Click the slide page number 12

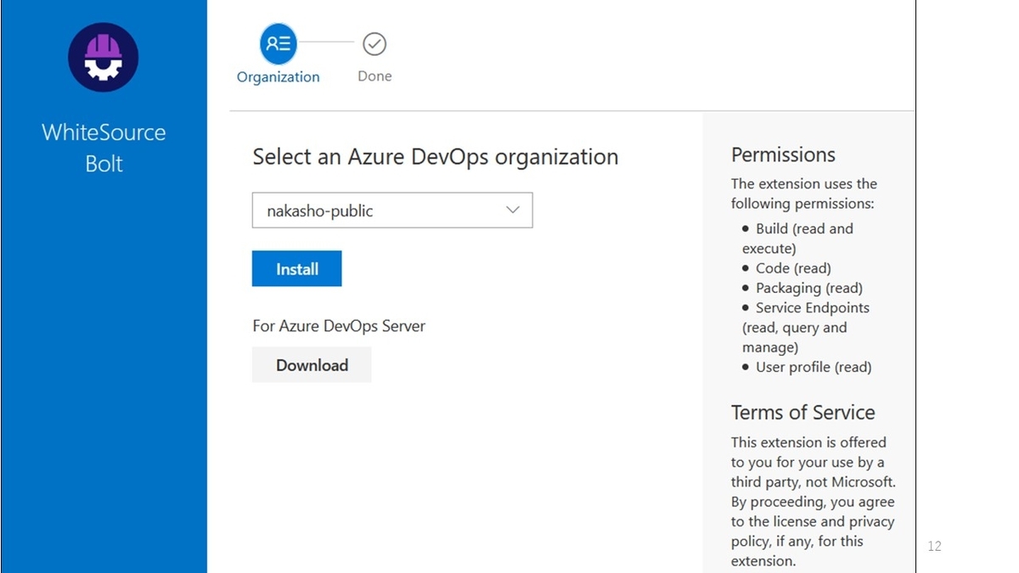935,546
